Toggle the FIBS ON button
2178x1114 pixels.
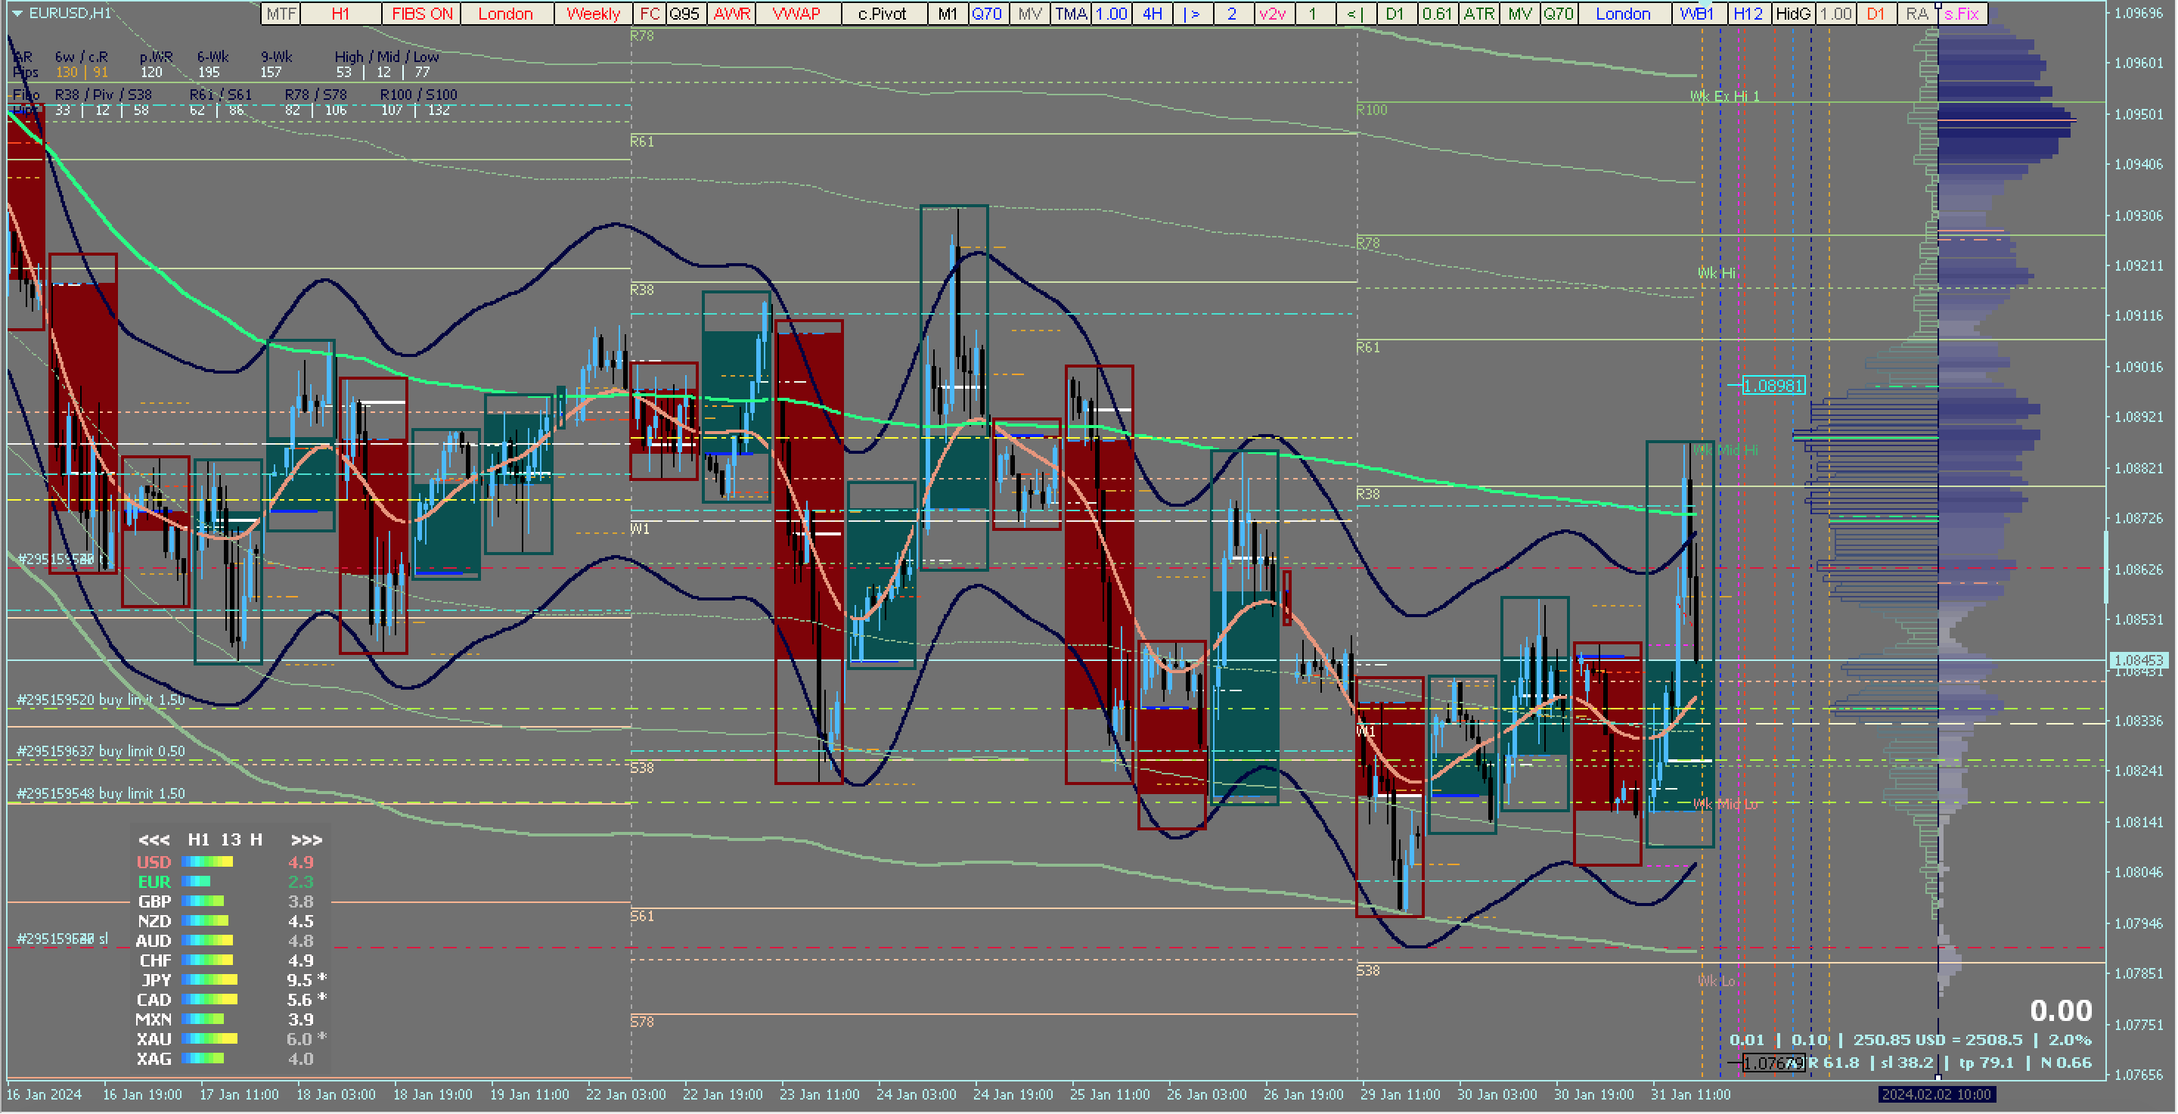(x=422, y=14)
